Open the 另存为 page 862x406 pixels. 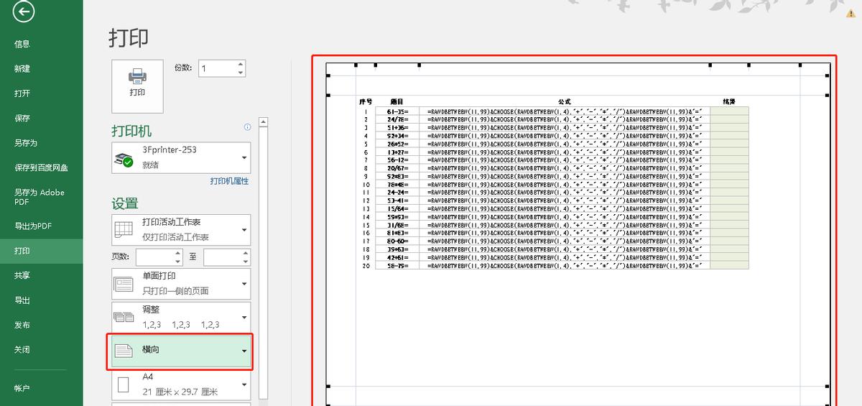coord(26,143)
